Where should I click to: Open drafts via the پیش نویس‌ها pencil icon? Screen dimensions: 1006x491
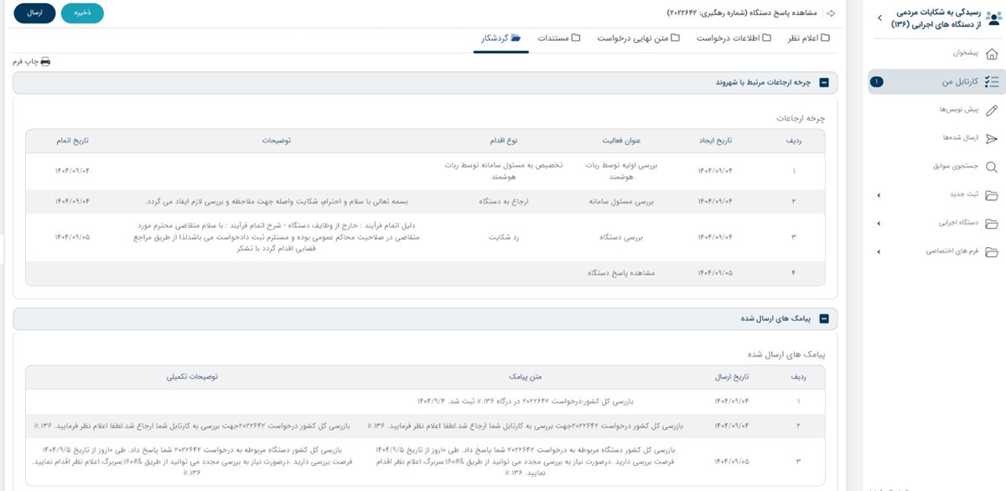(x=992, y=111)
